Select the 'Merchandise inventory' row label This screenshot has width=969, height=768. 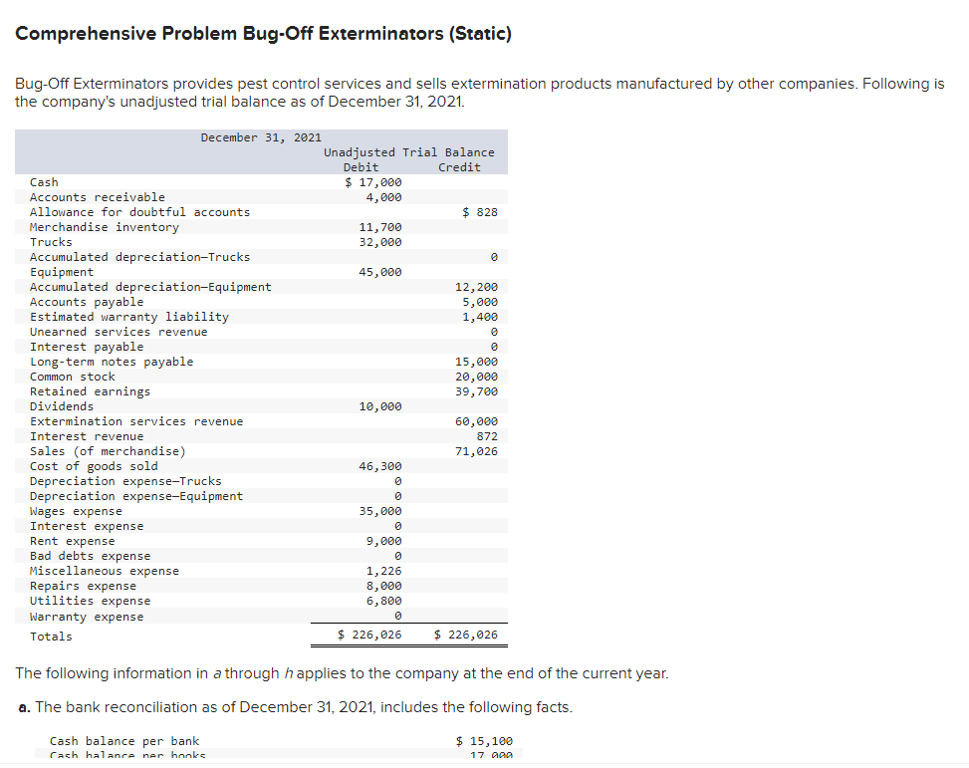coord(105,227)
